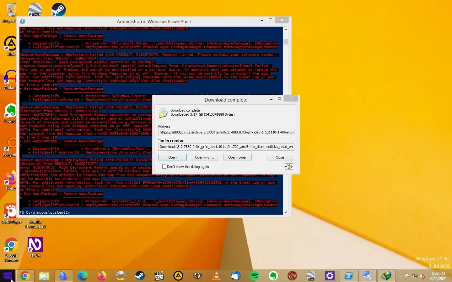Maximize the Download complete dialog
Viewport: 452px width, 282px height.
pos(279,99)
